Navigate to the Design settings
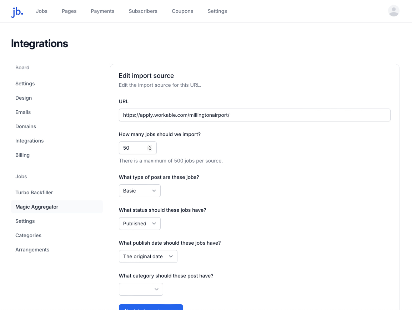Image resolution: width=412 pixels, height=310 pixels. pyautogui.click(x=24, y=98)
